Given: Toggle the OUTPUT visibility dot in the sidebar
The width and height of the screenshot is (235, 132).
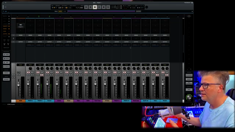Looking at the screenshot, I should click(9, 34).
